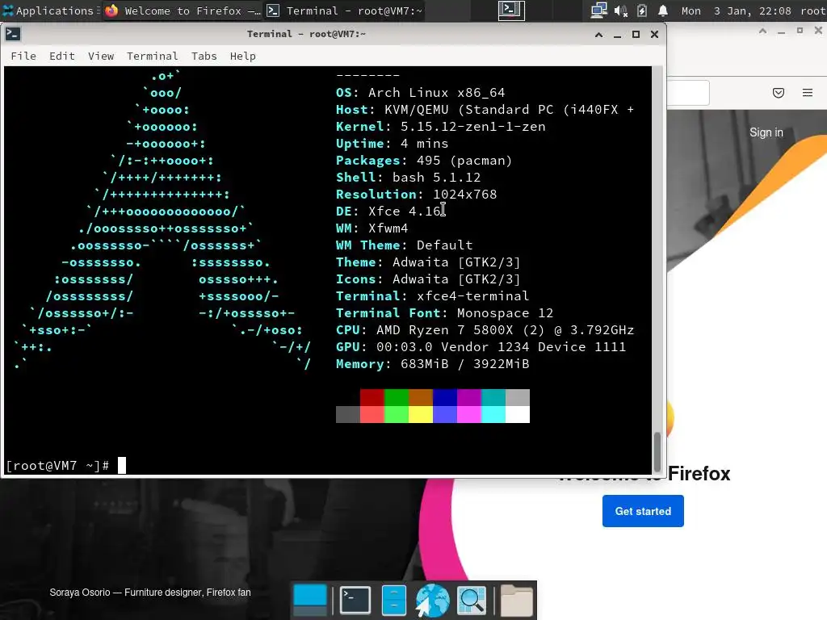Click the CPU: AMD Ryzen 7 5800X line

[x=485, y=330]
